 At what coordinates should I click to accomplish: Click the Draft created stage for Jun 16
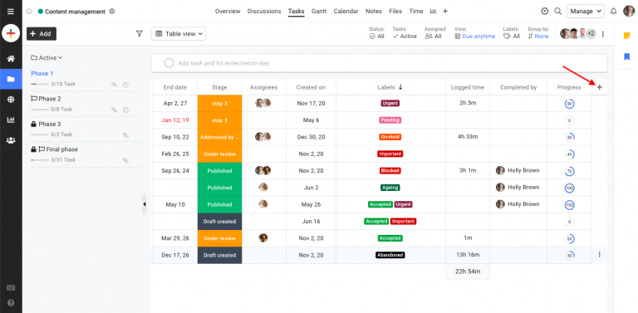pyautogui.click(x=219, y=222)
